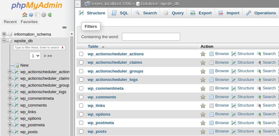Image resolution: width=279 pixels, height=136 pixels.
Task: Click the navigation panel scrollbar up arrow
Action: pos(72,34)
